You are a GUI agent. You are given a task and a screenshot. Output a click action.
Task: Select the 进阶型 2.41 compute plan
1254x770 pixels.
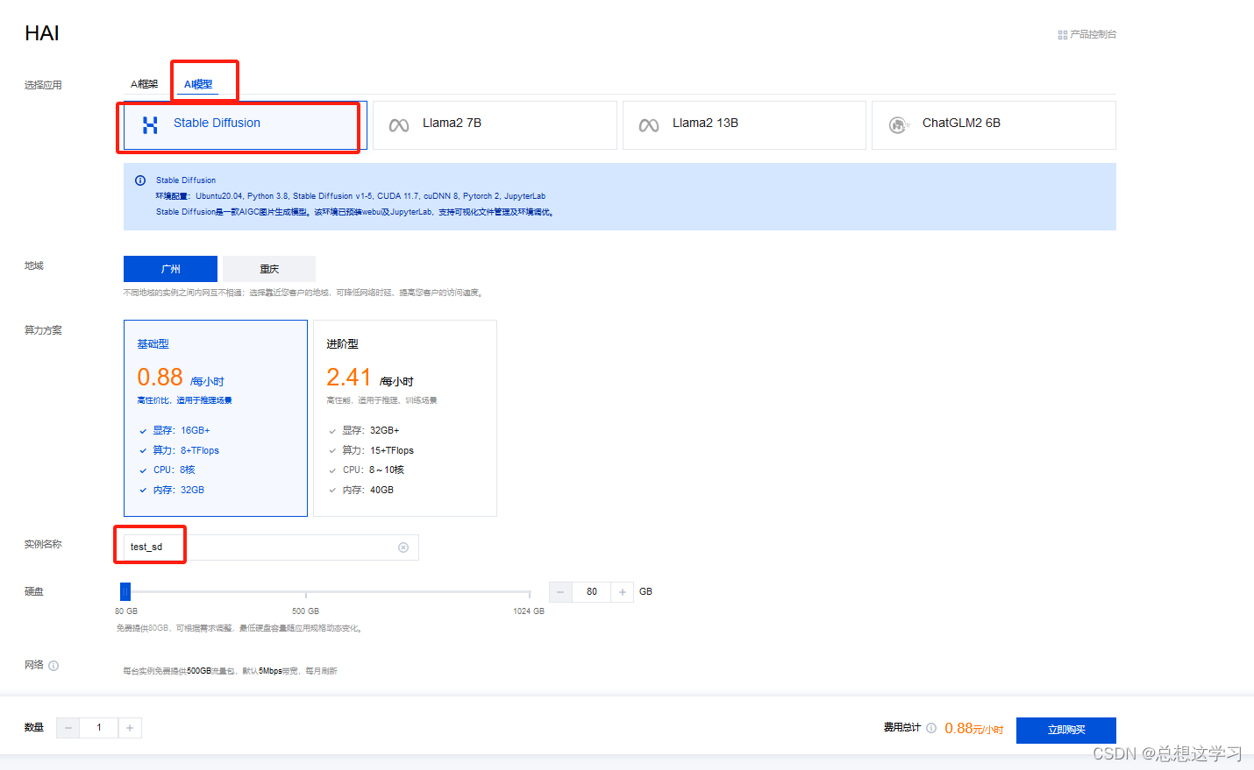405,418
